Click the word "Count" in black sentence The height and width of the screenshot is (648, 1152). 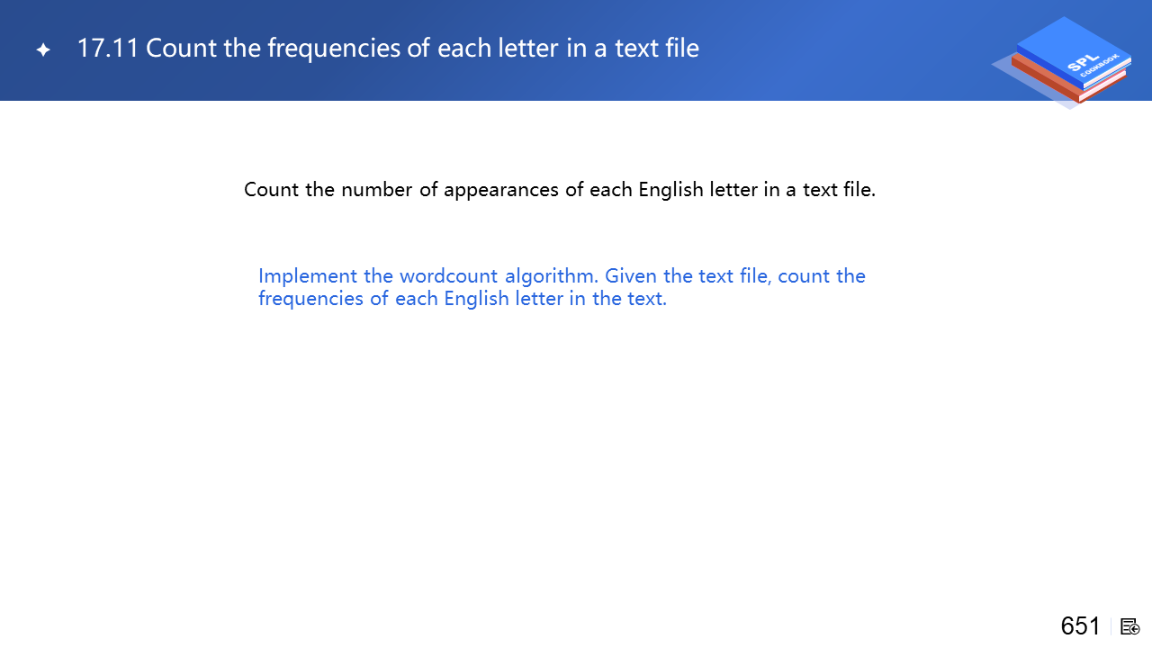271,190
